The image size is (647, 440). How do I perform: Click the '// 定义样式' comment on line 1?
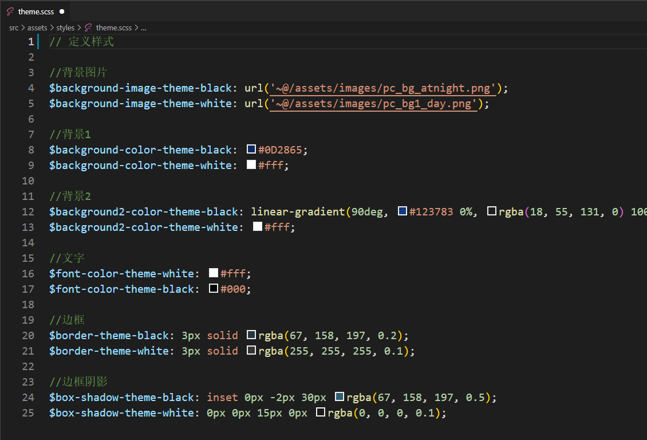tap(82, 42)
